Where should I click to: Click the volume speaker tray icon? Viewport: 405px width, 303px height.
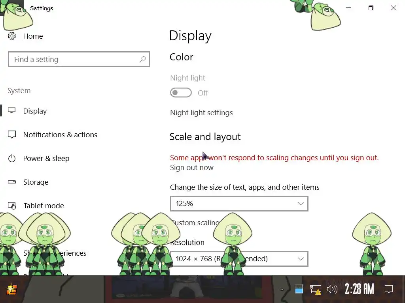(332, 289)
